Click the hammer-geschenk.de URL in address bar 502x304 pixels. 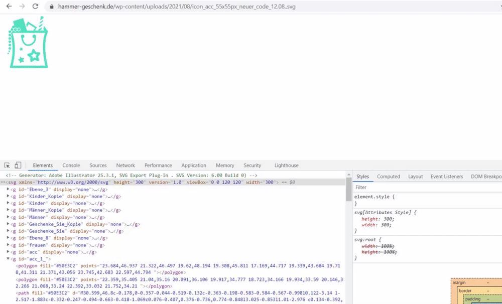point(177,7)
